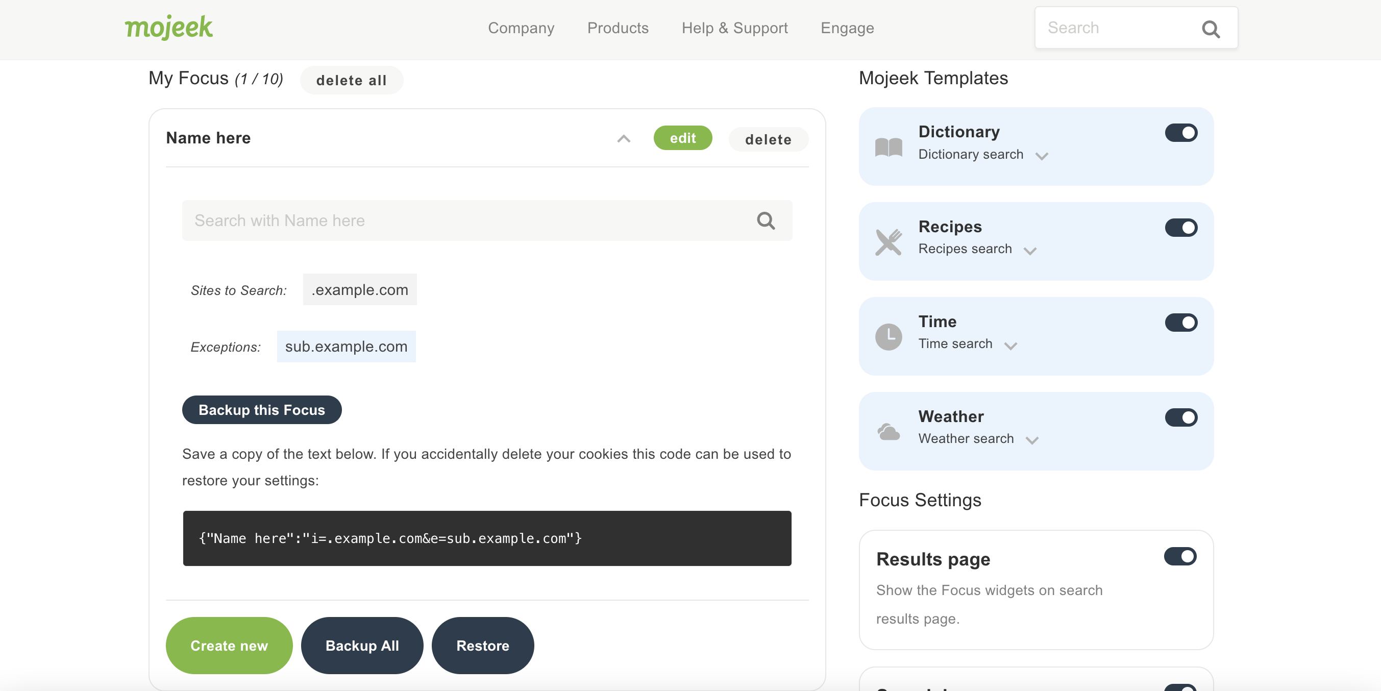This screenshot has height=691, width=1381.
Task: Click the Weather template title
Action: (950, 416)
